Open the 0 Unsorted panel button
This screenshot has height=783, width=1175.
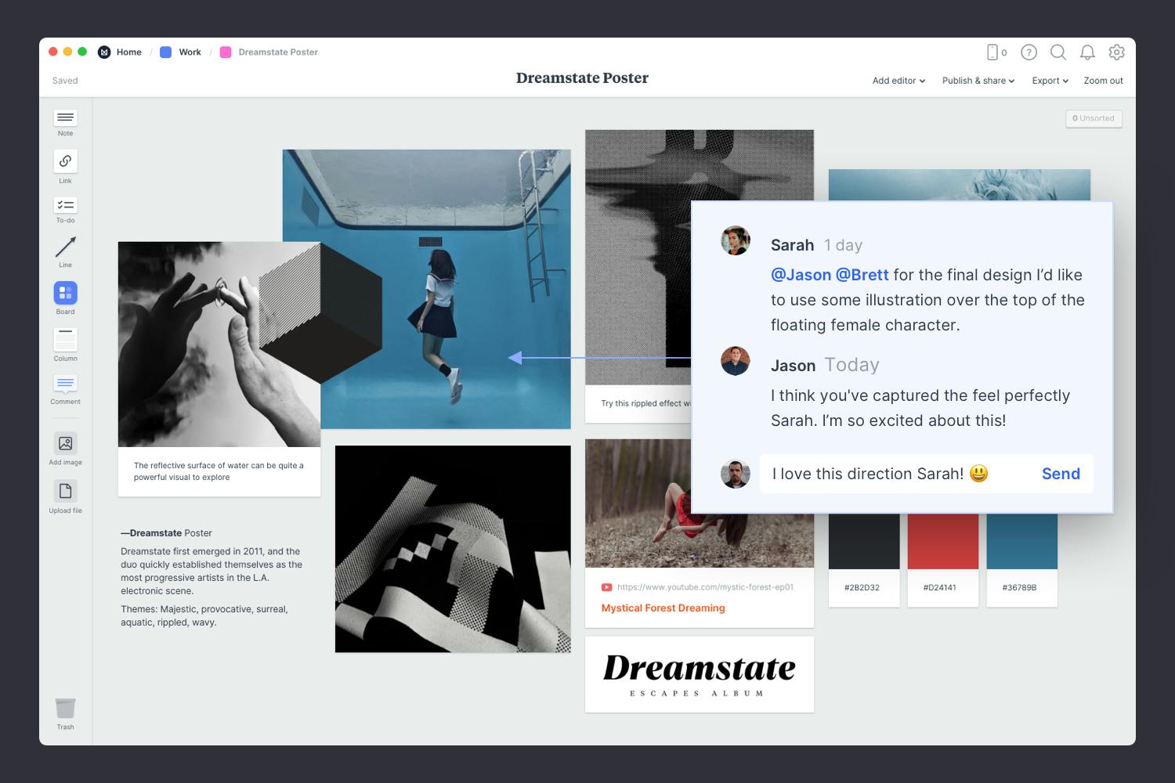(1094, 118)
